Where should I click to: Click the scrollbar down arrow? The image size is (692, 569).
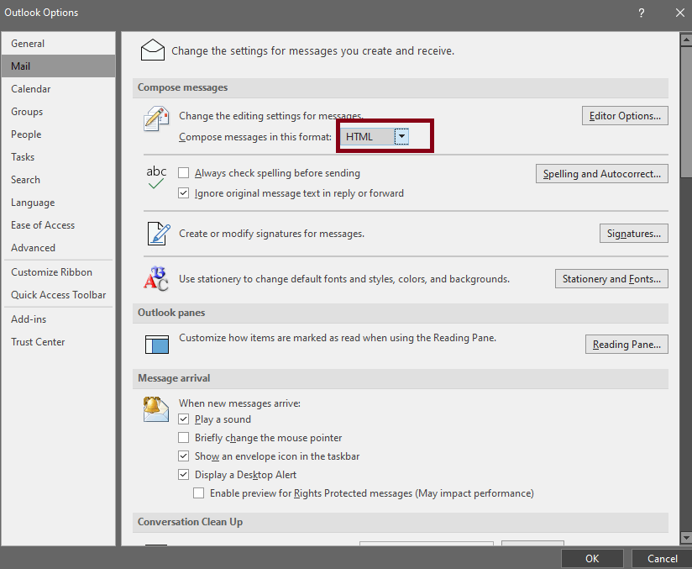click(x=686, y=538)
